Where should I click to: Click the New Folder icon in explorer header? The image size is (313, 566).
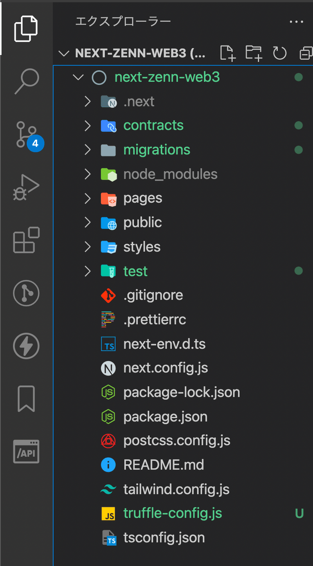pos(254,53)
